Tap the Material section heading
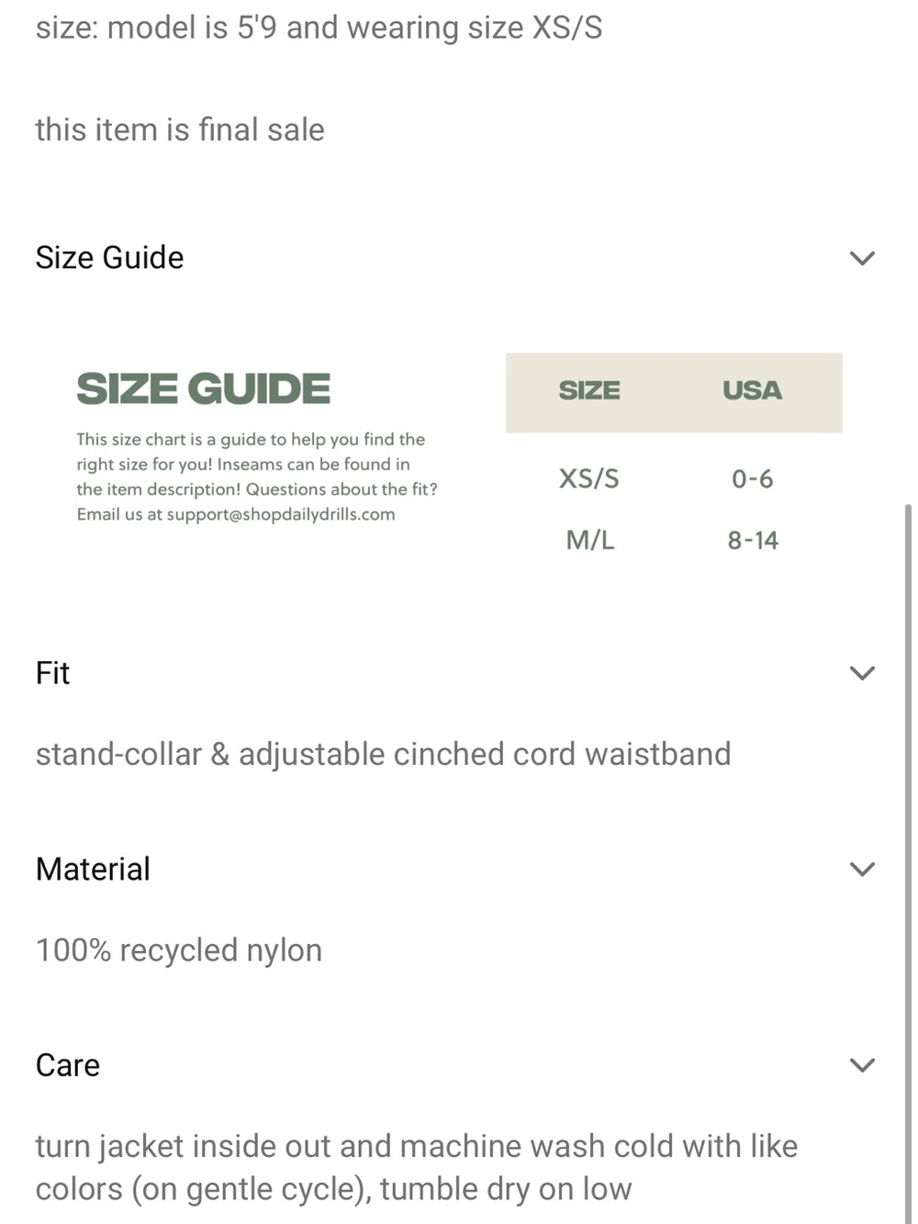This screenshot has height=1224, width=918. pyautogui.click(x=93, y=869)
